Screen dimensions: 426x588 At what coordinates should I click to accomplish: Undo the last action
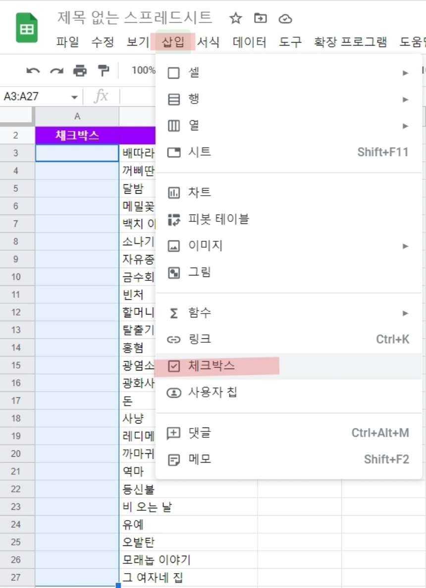pos(33,70)
